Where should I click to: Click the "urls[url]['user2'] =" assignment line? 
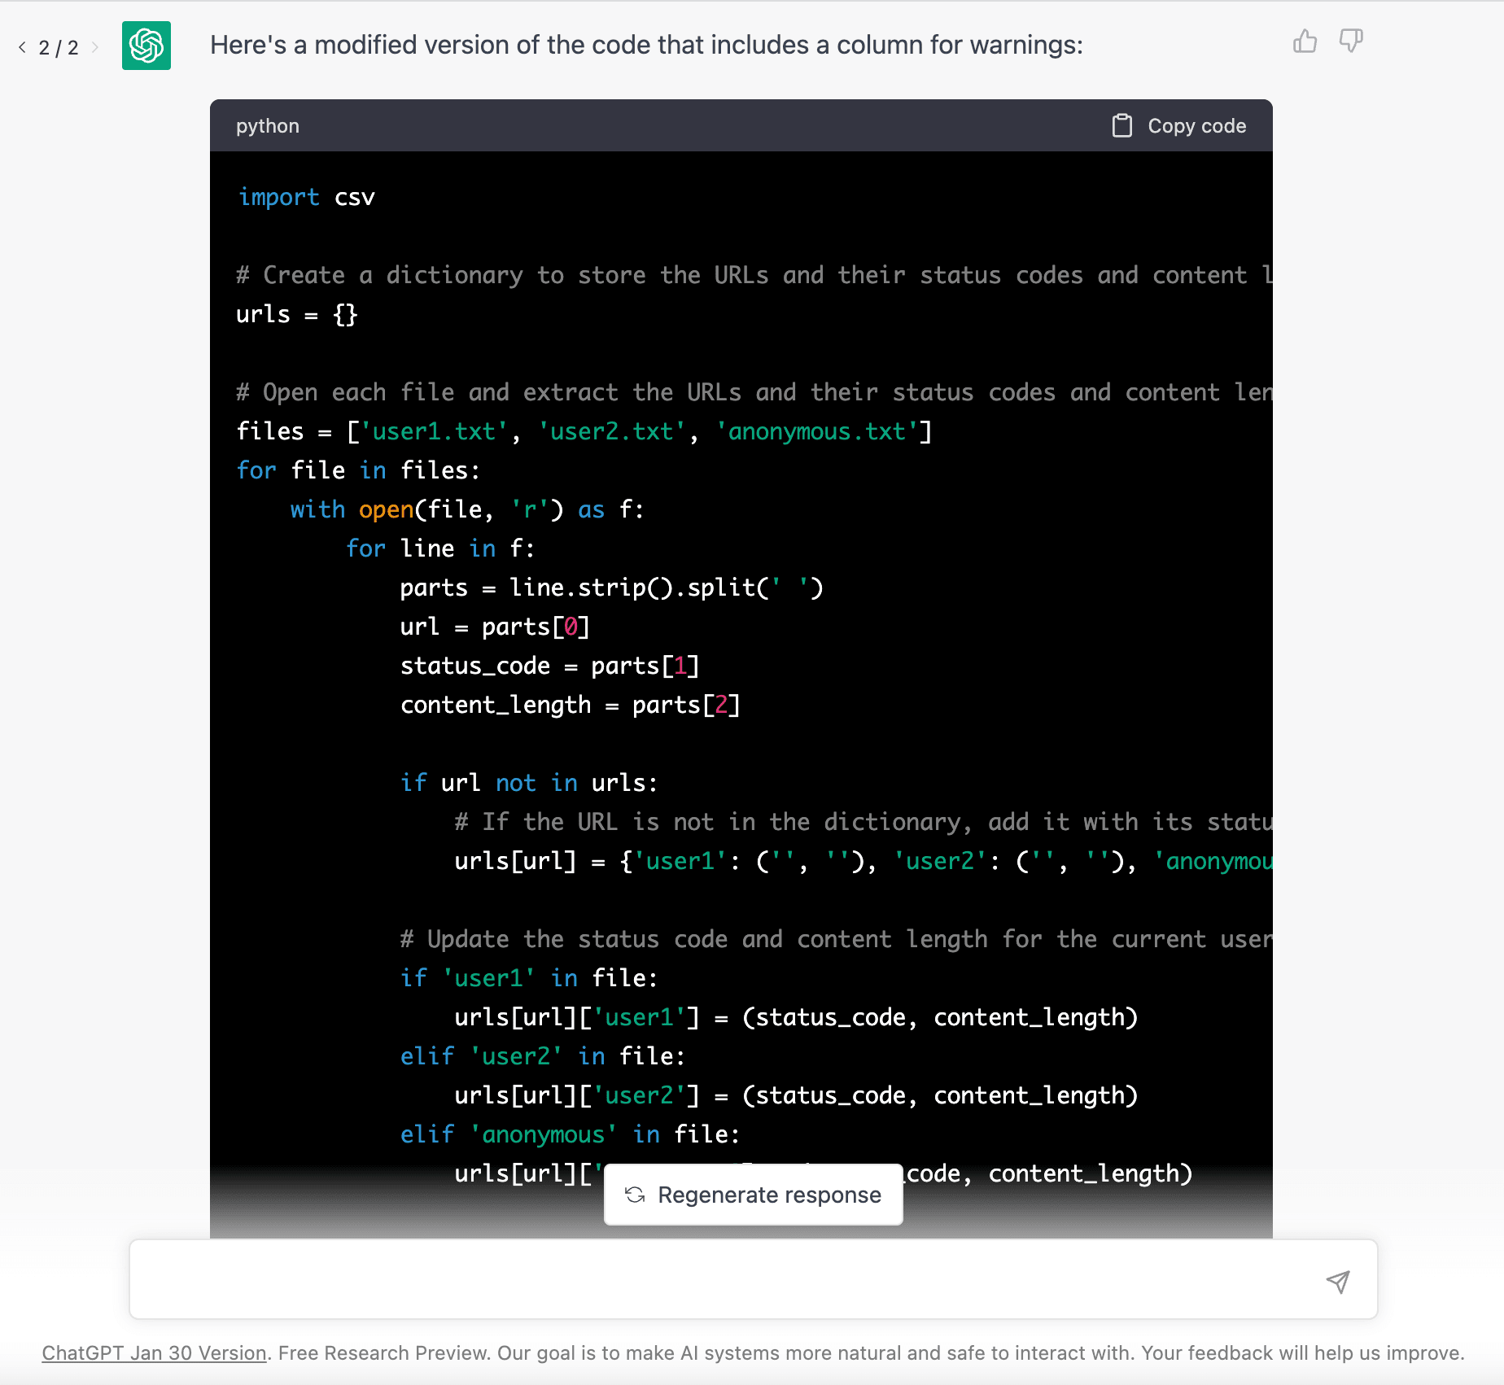click(797, 1096)
